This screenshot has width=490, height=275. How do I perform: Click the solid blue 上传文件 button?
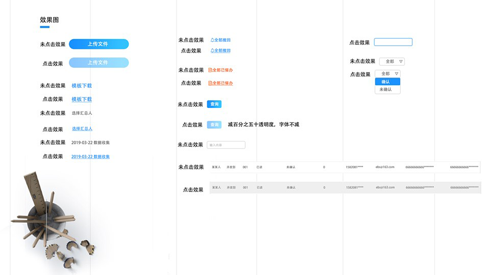pyautogui.click(x=99, y=44)
